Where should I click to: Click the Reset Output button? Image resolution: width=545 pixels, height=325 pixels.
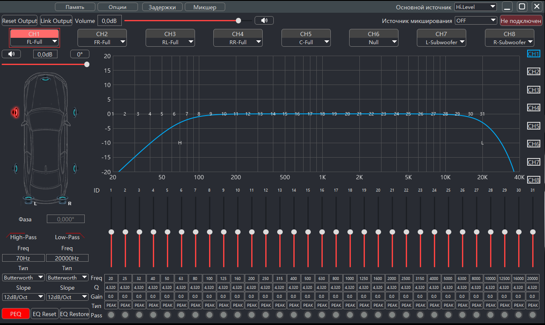(x=19, y=20)
